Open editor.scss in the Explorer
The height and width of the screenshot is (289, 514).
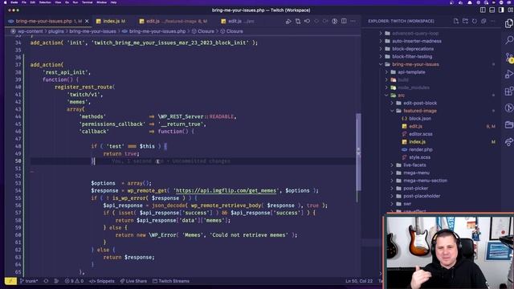pyautogui.click(x=421, y=134)
